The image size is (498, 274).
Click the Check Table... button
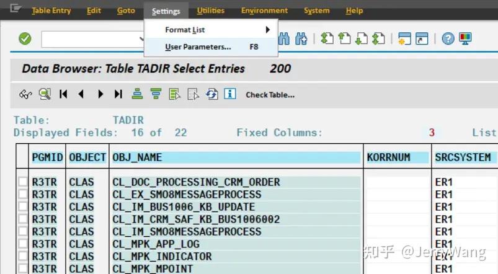click(x=270, y=95)
